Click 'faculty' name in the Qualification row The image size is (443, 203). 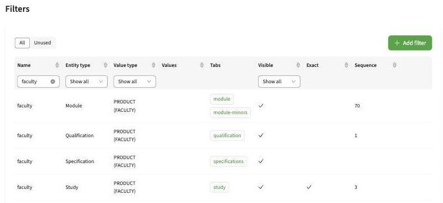coord(25,136)
